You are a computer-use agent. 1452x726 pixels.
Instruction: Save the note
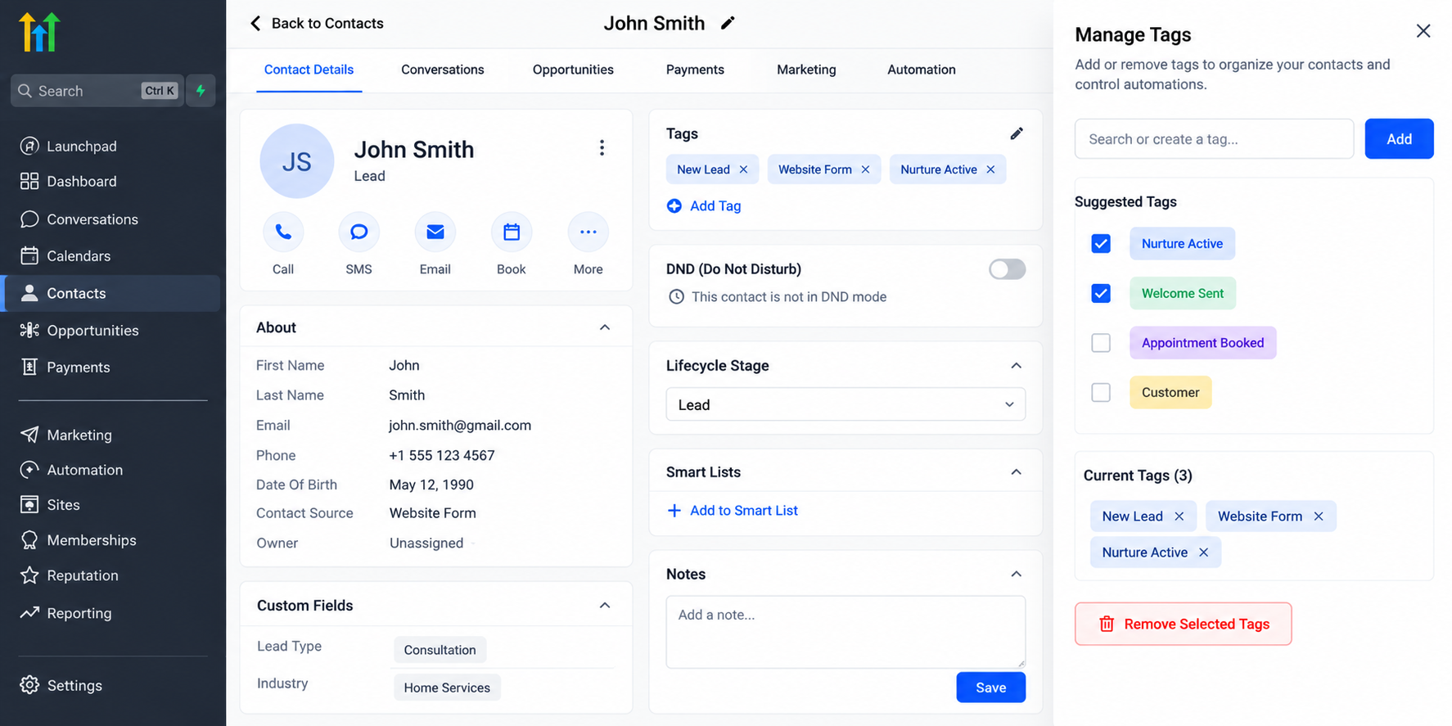[x=990, y=688]
